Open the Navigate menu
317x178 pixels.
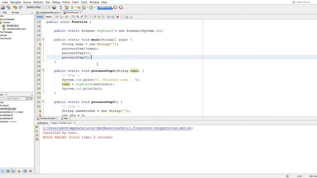(x=15, y=2)
